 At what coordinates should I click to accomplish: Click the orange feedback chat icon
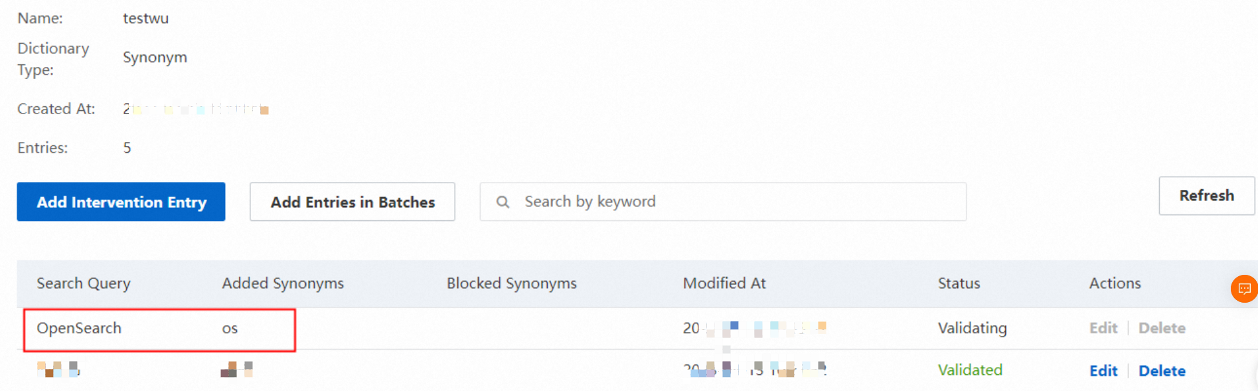click(x=1245, y=289)
